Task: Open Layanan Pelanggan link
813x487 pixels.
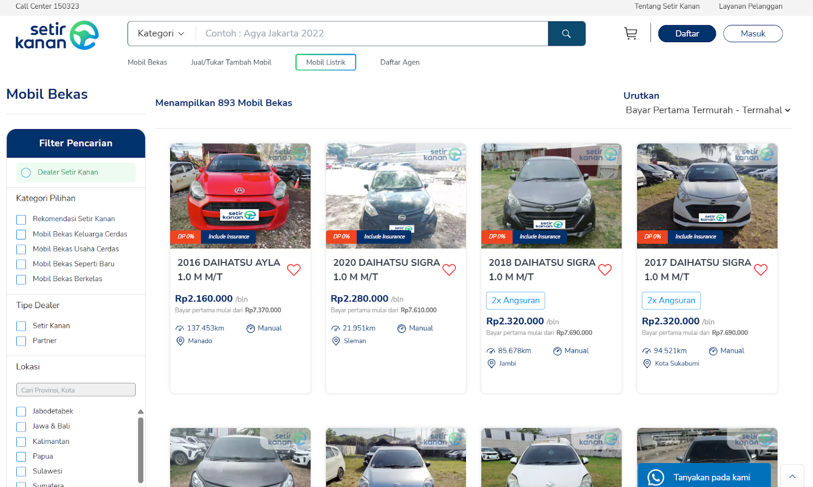Action: pyautogui.click(x=751, y=6)
